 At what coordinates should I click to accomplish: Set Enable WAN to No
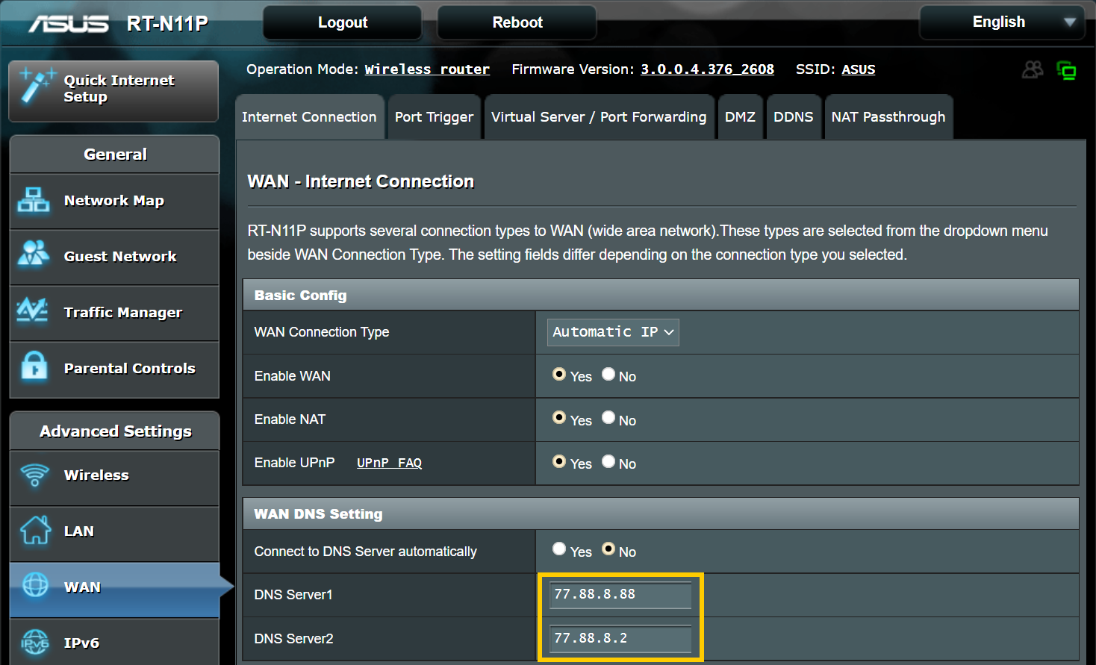[608, 375]
